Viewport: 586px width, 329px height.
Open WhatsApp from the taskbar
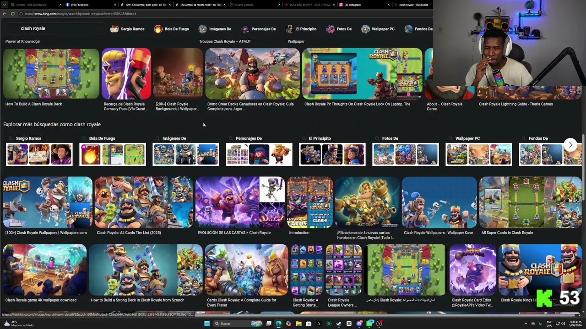[x=369, y=324]
